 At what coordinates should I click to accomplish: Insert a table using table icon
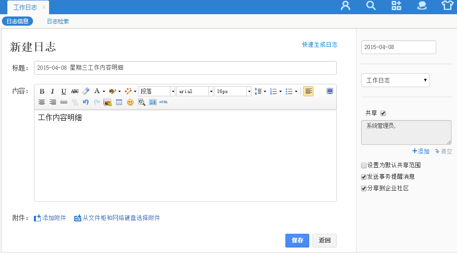tap(119, 102)
